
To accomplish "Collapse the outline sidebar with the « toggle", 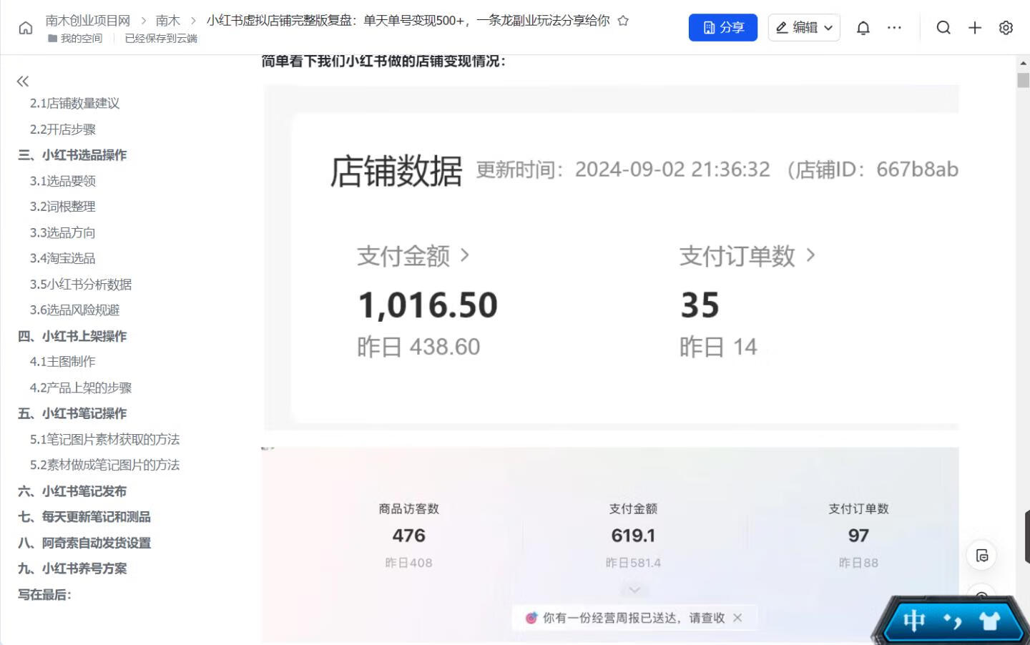I will (x=22, y=82).
